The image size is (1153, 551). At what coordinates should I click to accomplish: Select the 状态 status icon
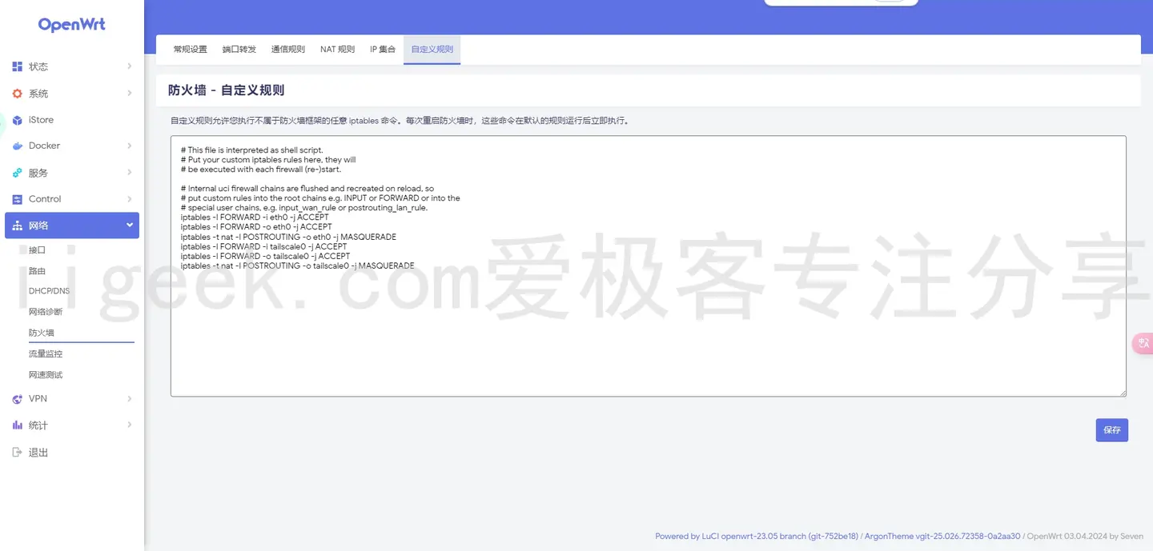18,66
